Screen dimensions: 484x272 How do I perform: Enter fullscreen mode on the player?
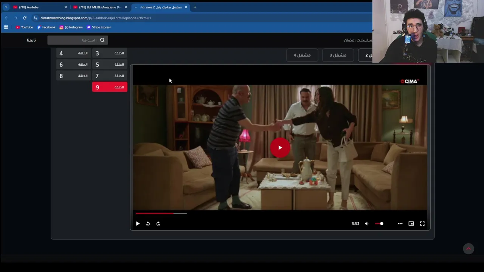tap(422, 224)
